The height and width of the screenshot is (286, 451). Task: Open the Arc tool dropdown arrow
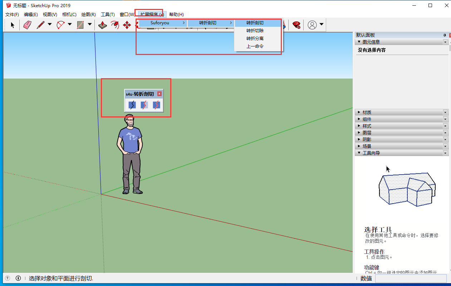[x=70, y=25]
